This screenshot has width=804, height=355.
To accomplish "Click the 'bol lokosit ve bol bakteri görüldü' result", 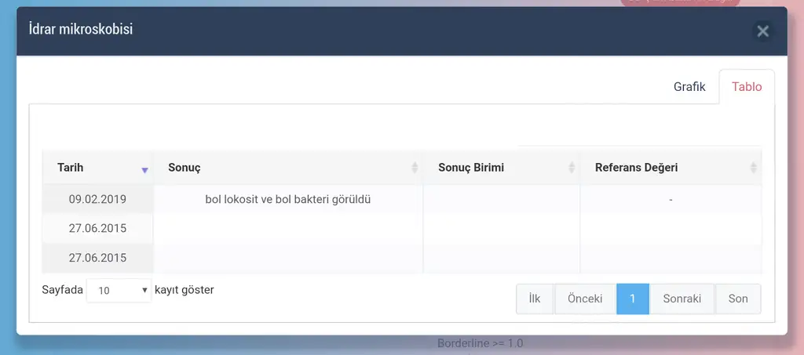I will coord(287,199).
